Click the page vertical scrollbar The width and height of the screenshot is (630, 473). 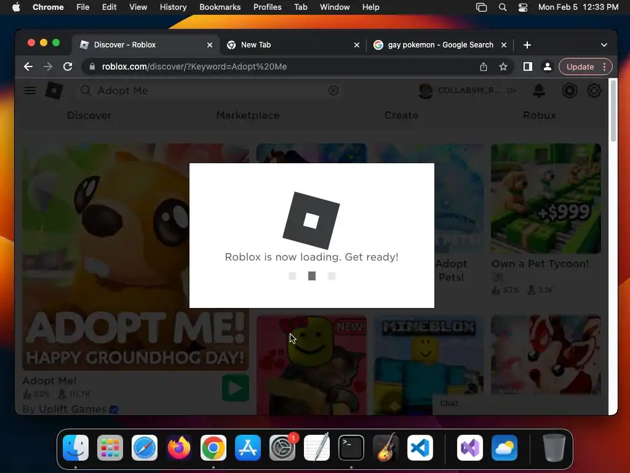pyautogui.click(x=613, y=111)
